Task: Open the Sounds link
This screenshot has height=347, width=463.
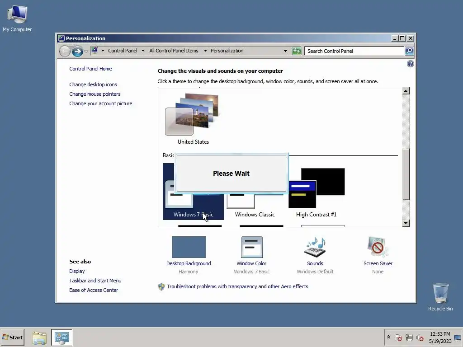Action: (x=315, y=263)
